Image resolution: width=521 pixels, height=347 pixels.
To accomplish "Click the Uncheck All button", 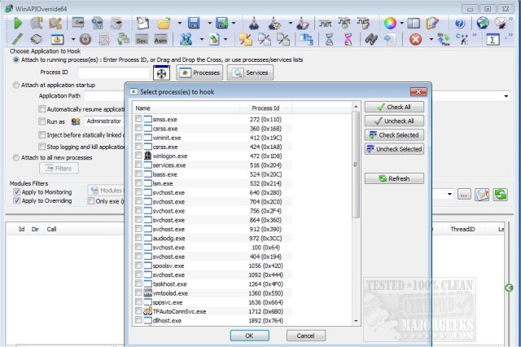I will click(394, 121).
